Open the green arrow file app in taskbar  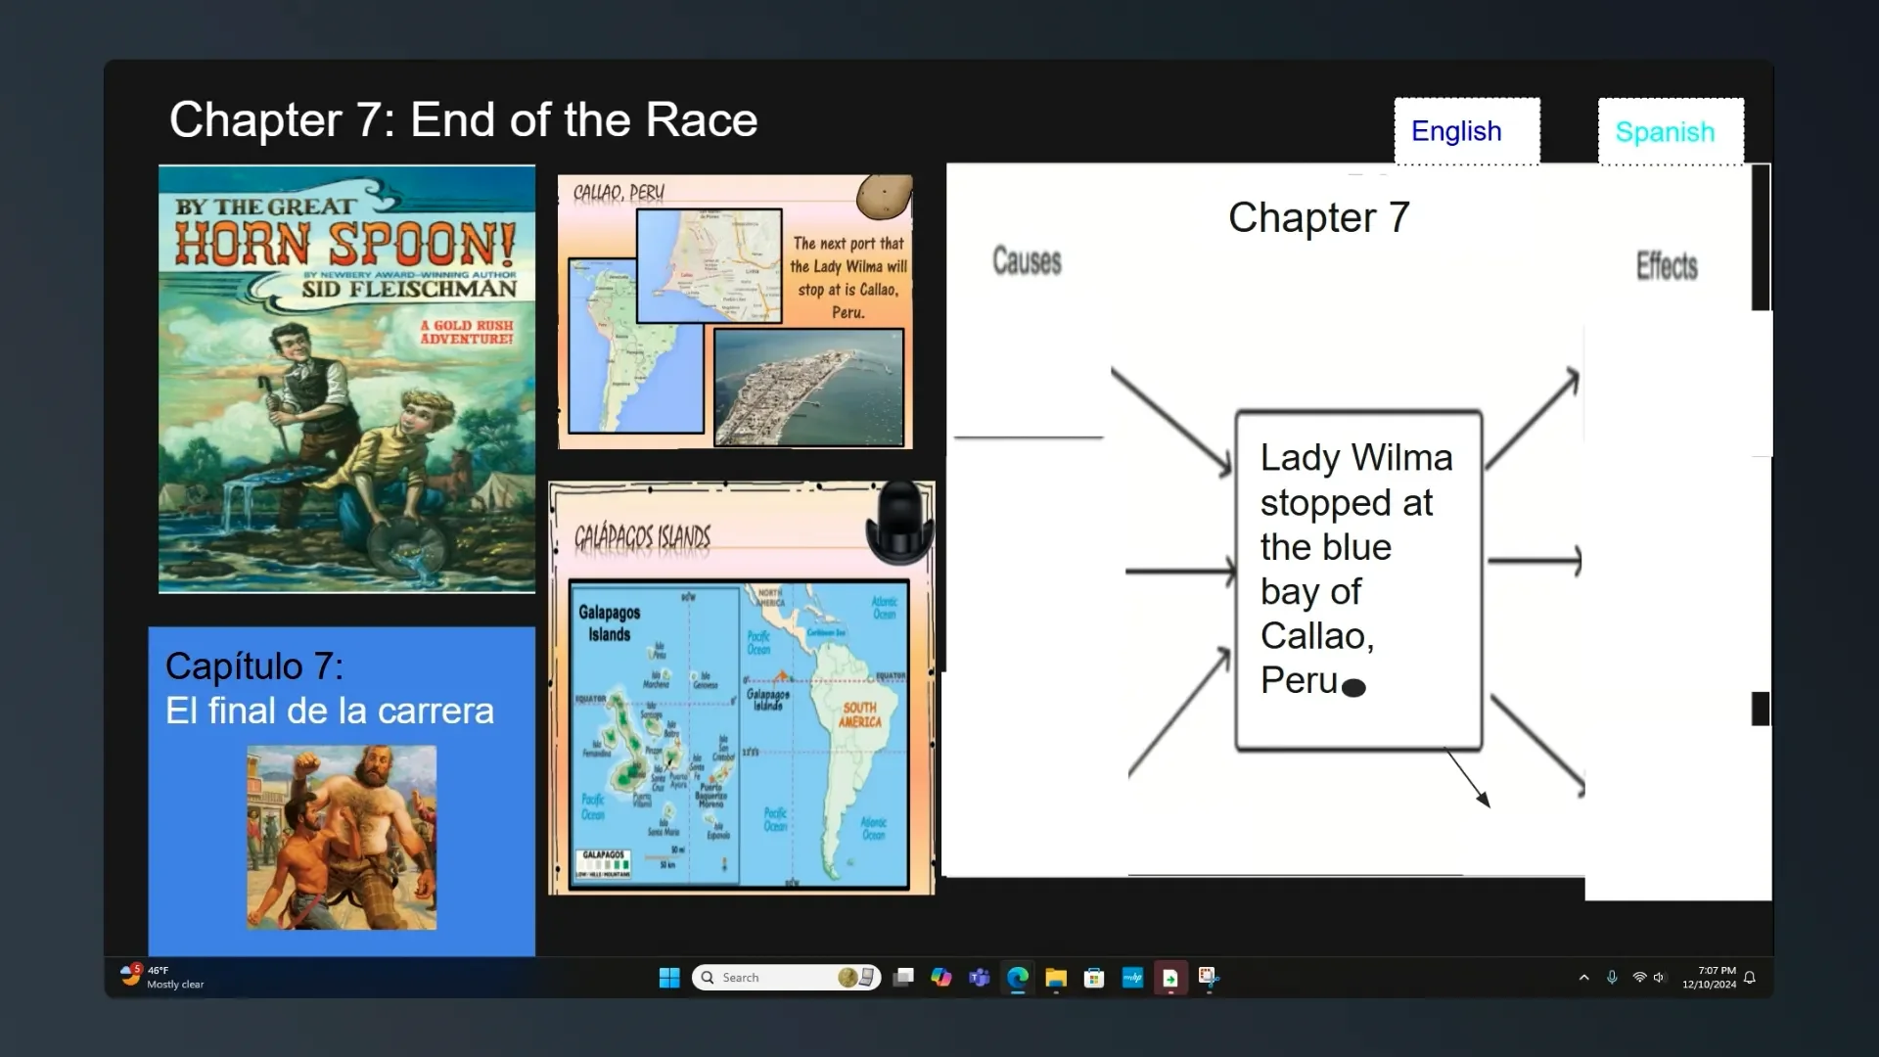pyautogui.click(x=1170, y=978)
